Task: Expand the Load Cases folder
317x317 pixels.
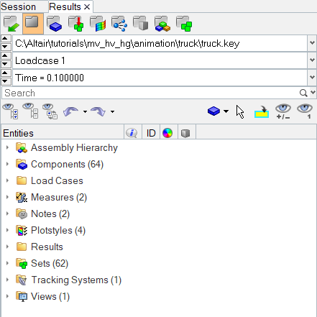Action: click(x=7, y=180)
